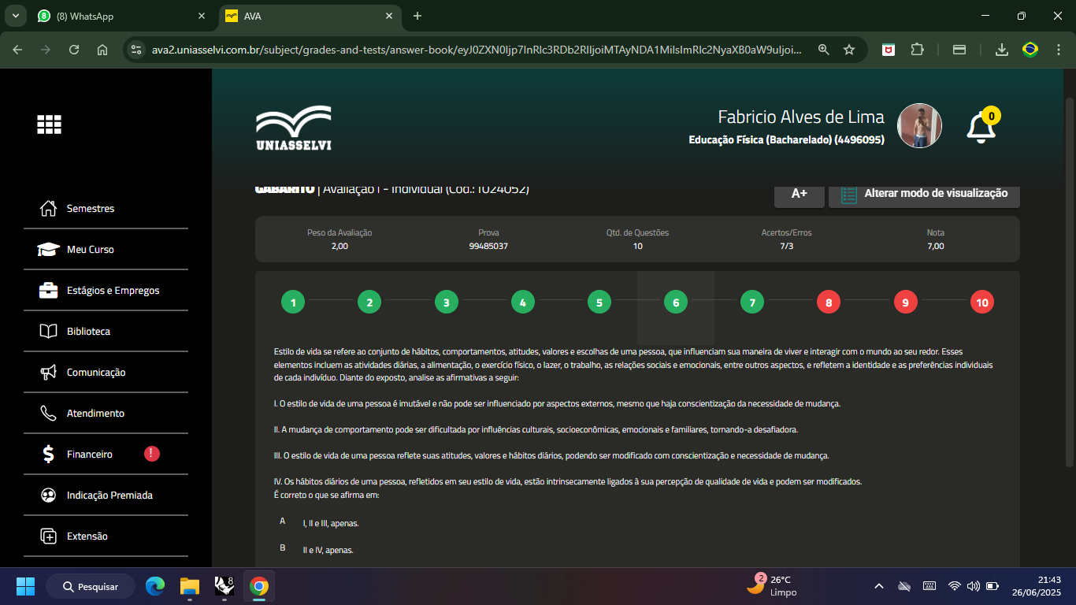
Task: Go to question 3 in the stepper
Action: pos(446,302)
